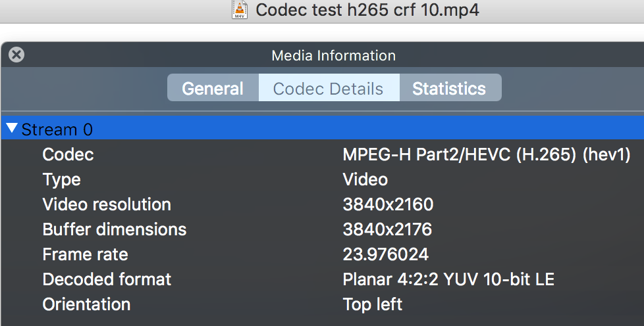Collapse the Stream 0 disclosure triangle
644x326 pixels.
[x=12, y=129]
